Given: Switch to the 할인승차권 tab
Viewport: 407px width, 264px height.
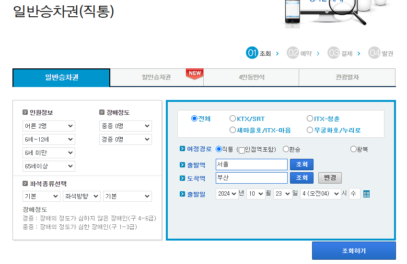Looking at the screenshot, I should click(x=156, y=77).
